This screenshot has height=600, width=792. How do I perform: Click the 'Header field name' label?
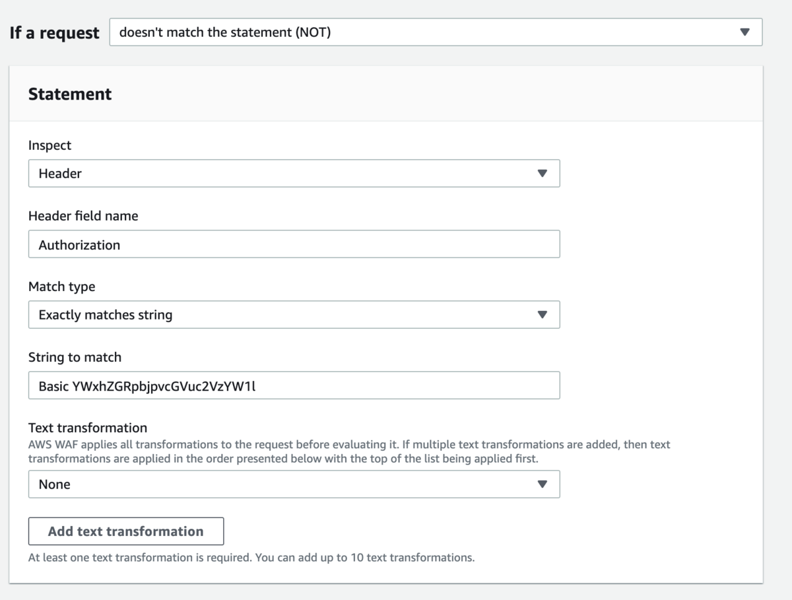tap(83, 216)
